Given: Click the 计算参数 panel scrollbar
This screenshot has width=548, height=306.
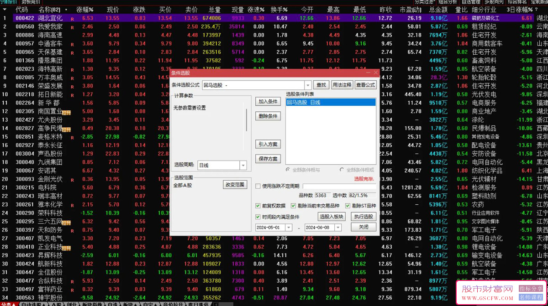Looking at the screenshot, I should click(x=247, y=120).
